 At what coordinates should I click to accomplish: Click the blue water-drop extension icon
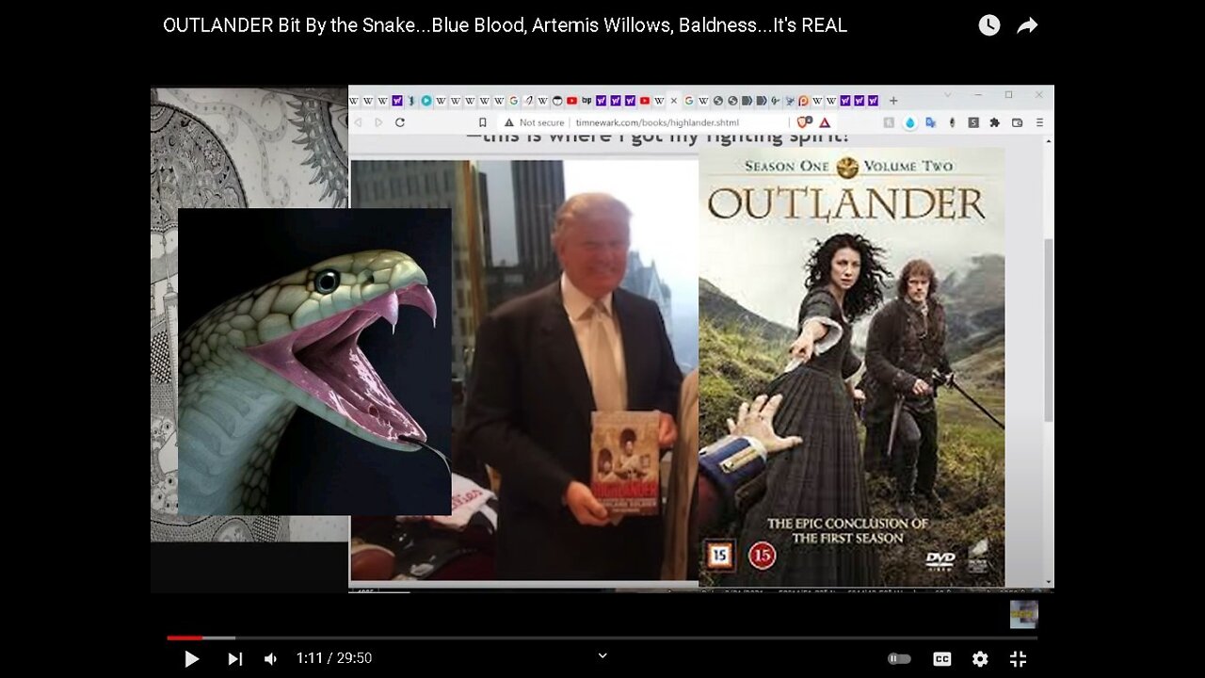(x=909, y=122)
